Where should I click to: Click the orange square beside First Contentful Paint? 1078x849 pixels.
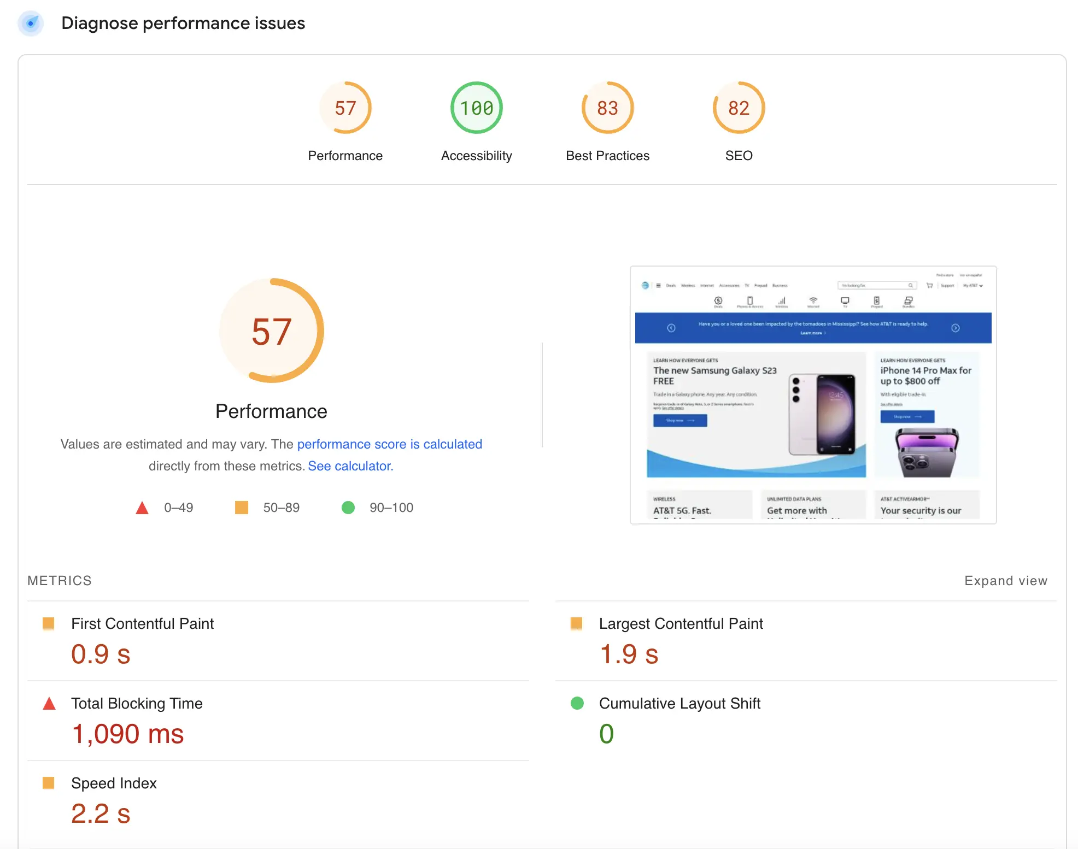(x=50, y=623)
